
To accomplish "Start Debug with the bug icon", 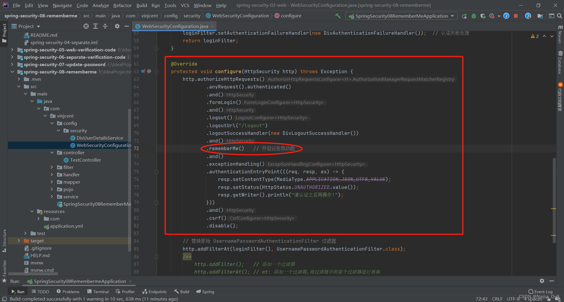I will coord(474,16).
